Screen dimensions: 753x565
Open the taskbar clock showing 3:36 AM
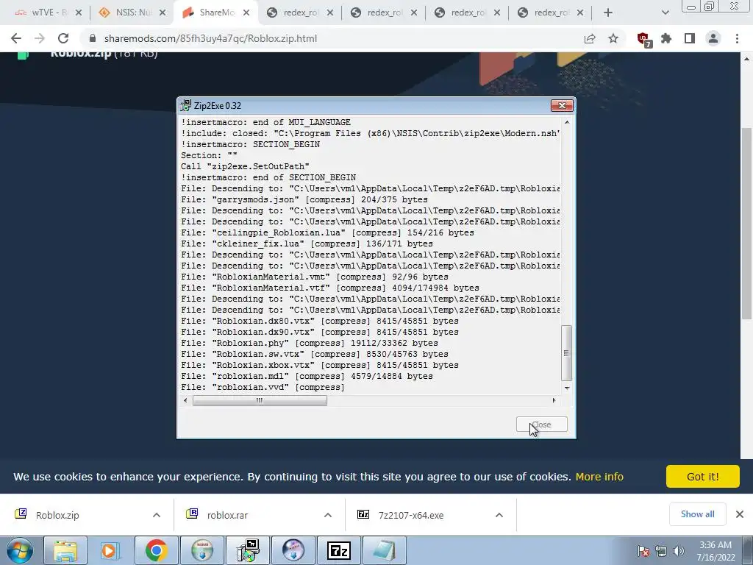point(715,551)
